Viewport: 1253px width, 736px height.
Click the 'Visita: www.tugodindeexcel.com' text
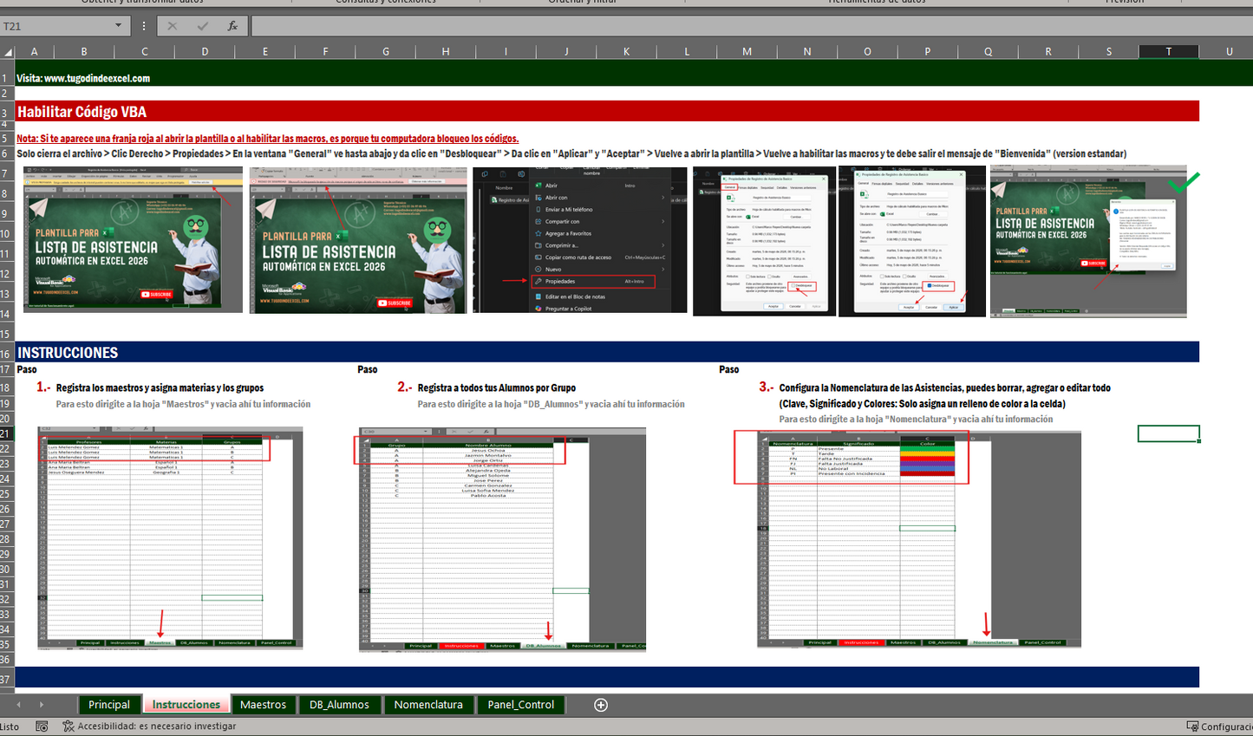tap(83, 78)
